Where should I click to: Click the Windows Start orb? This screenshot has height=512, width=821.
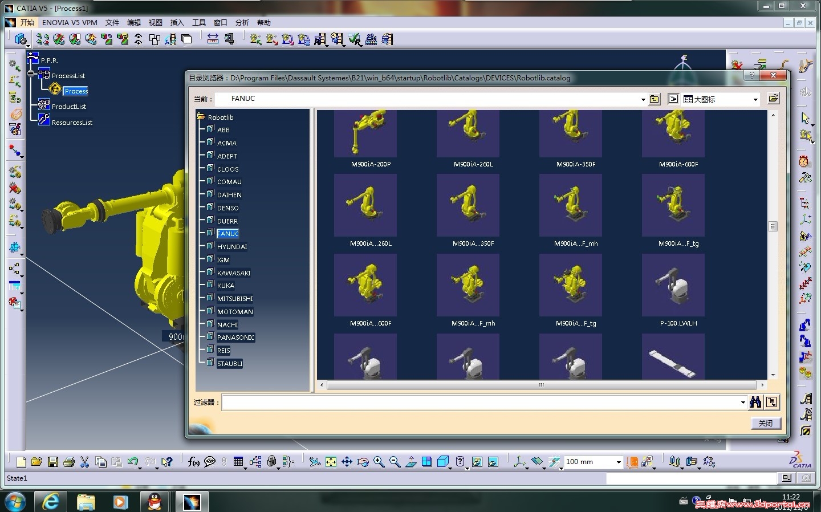tap(15, 502)
